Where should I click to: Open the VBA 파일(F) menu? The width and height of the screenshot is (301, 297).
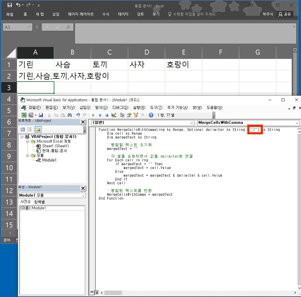pos(35,108)
